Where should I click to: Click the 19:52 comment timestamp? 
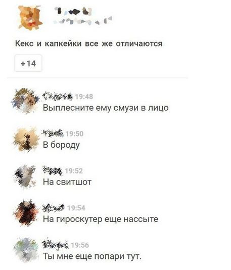pyautogui.click(x=74, y=171)
